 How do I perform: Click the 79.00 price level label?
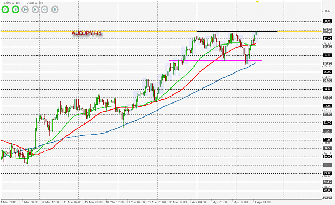click(327, 173)
